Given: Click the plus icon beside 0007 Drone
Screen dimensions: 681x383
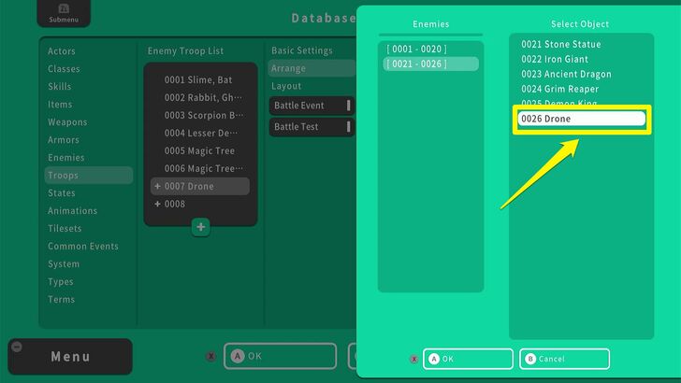Looking at the screenshot, I should [158, 186].
